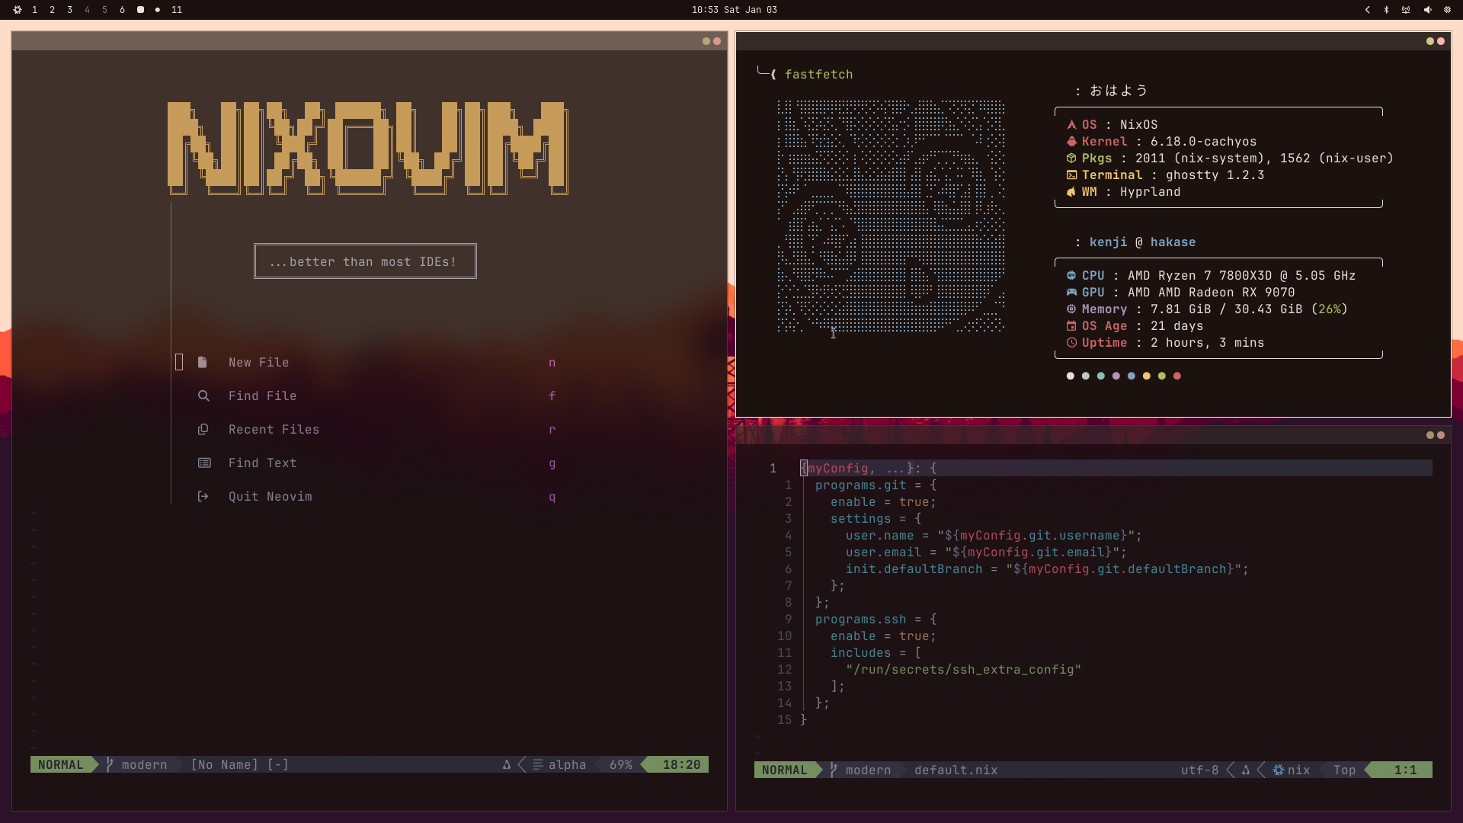Switch to workspace 6 in the top bar
Image resolution: width=1463 pixels, height=823 pixels.
[x=123, y=10]
